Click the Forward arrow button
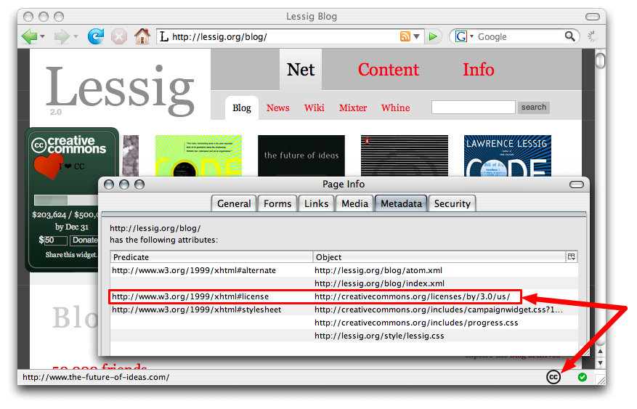This screenshot has height=409, width=637. point(62,36)
